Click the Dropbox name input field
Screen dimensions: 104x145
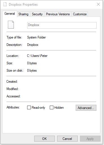[62, 25]
